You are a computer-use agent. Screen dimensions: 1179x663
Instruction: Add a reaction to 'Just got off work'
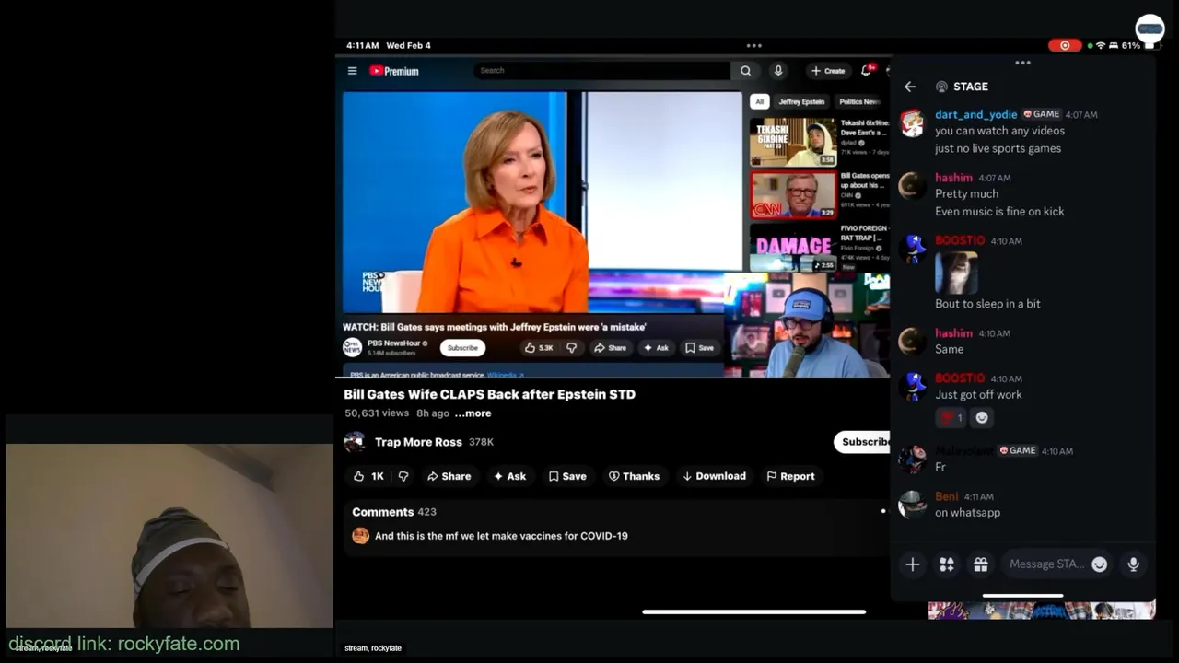point(982,418)
